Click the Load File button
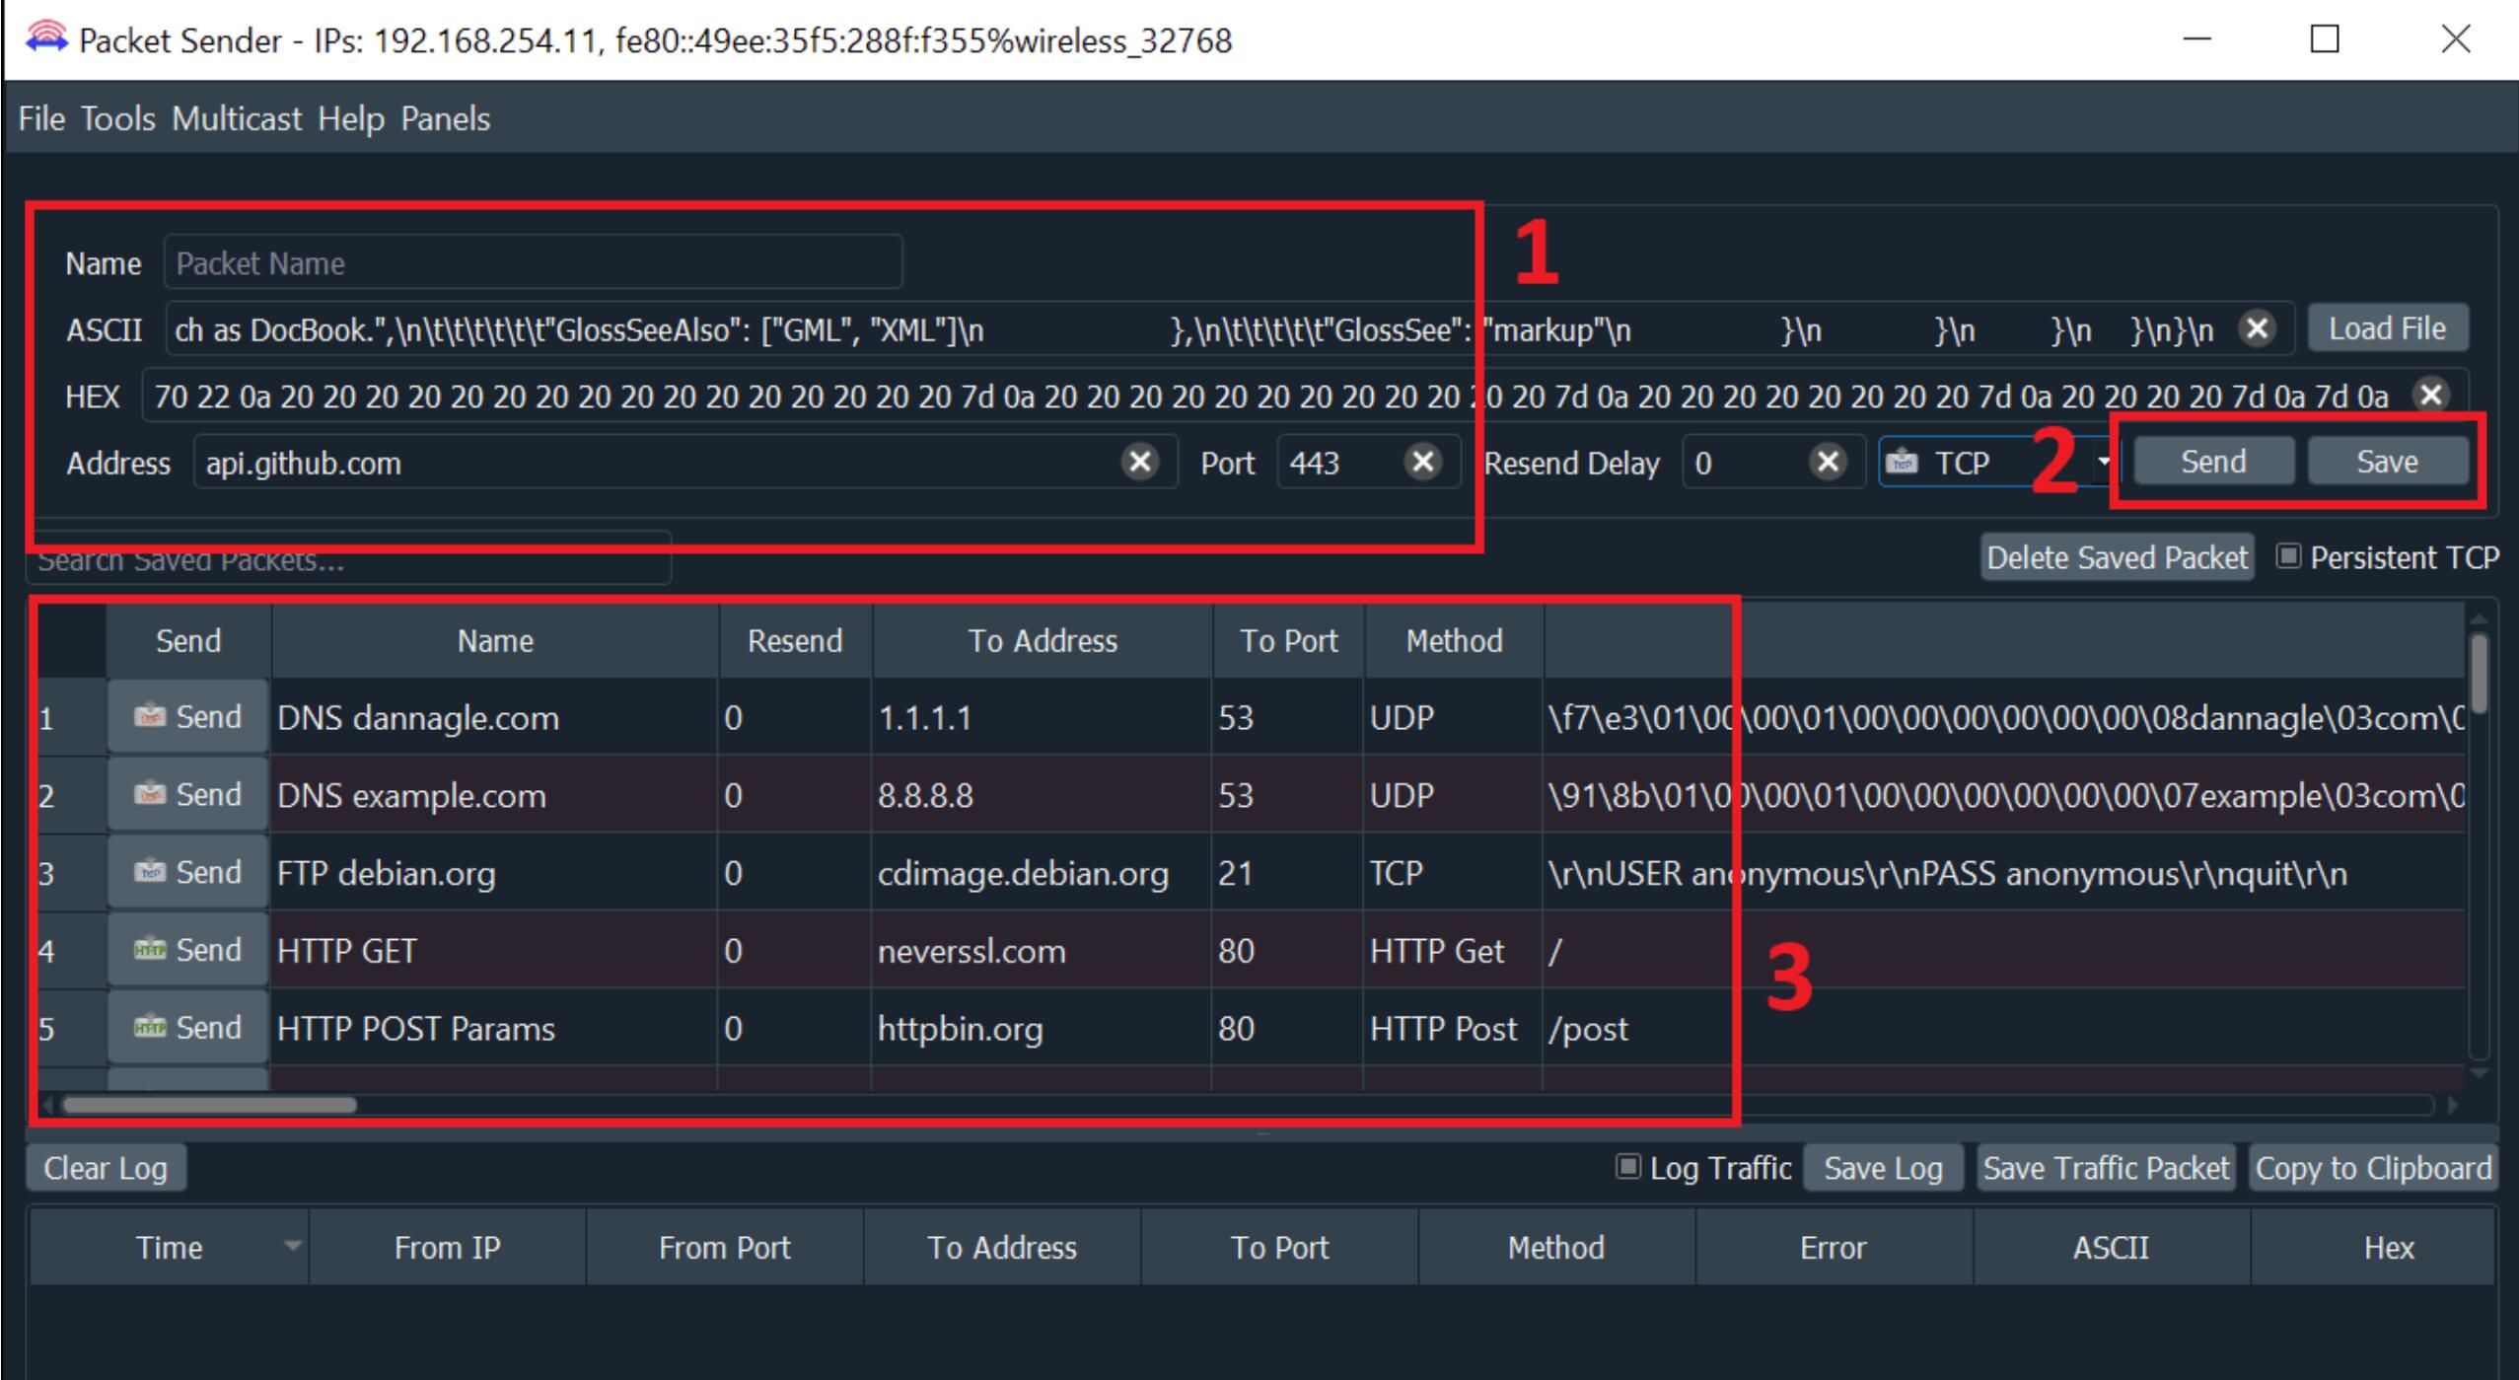The height and width of the screenshot is (1380, 2519). (2387, 328)
